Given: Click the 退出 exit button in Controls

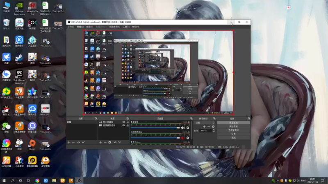Looking at the screenshot, I should 233,138.
